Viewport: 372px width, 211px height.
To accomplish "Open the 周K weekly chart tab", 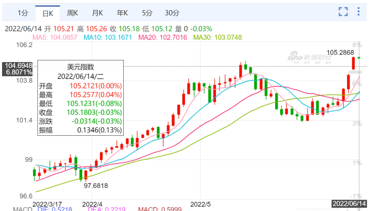I will click(72, 13).
